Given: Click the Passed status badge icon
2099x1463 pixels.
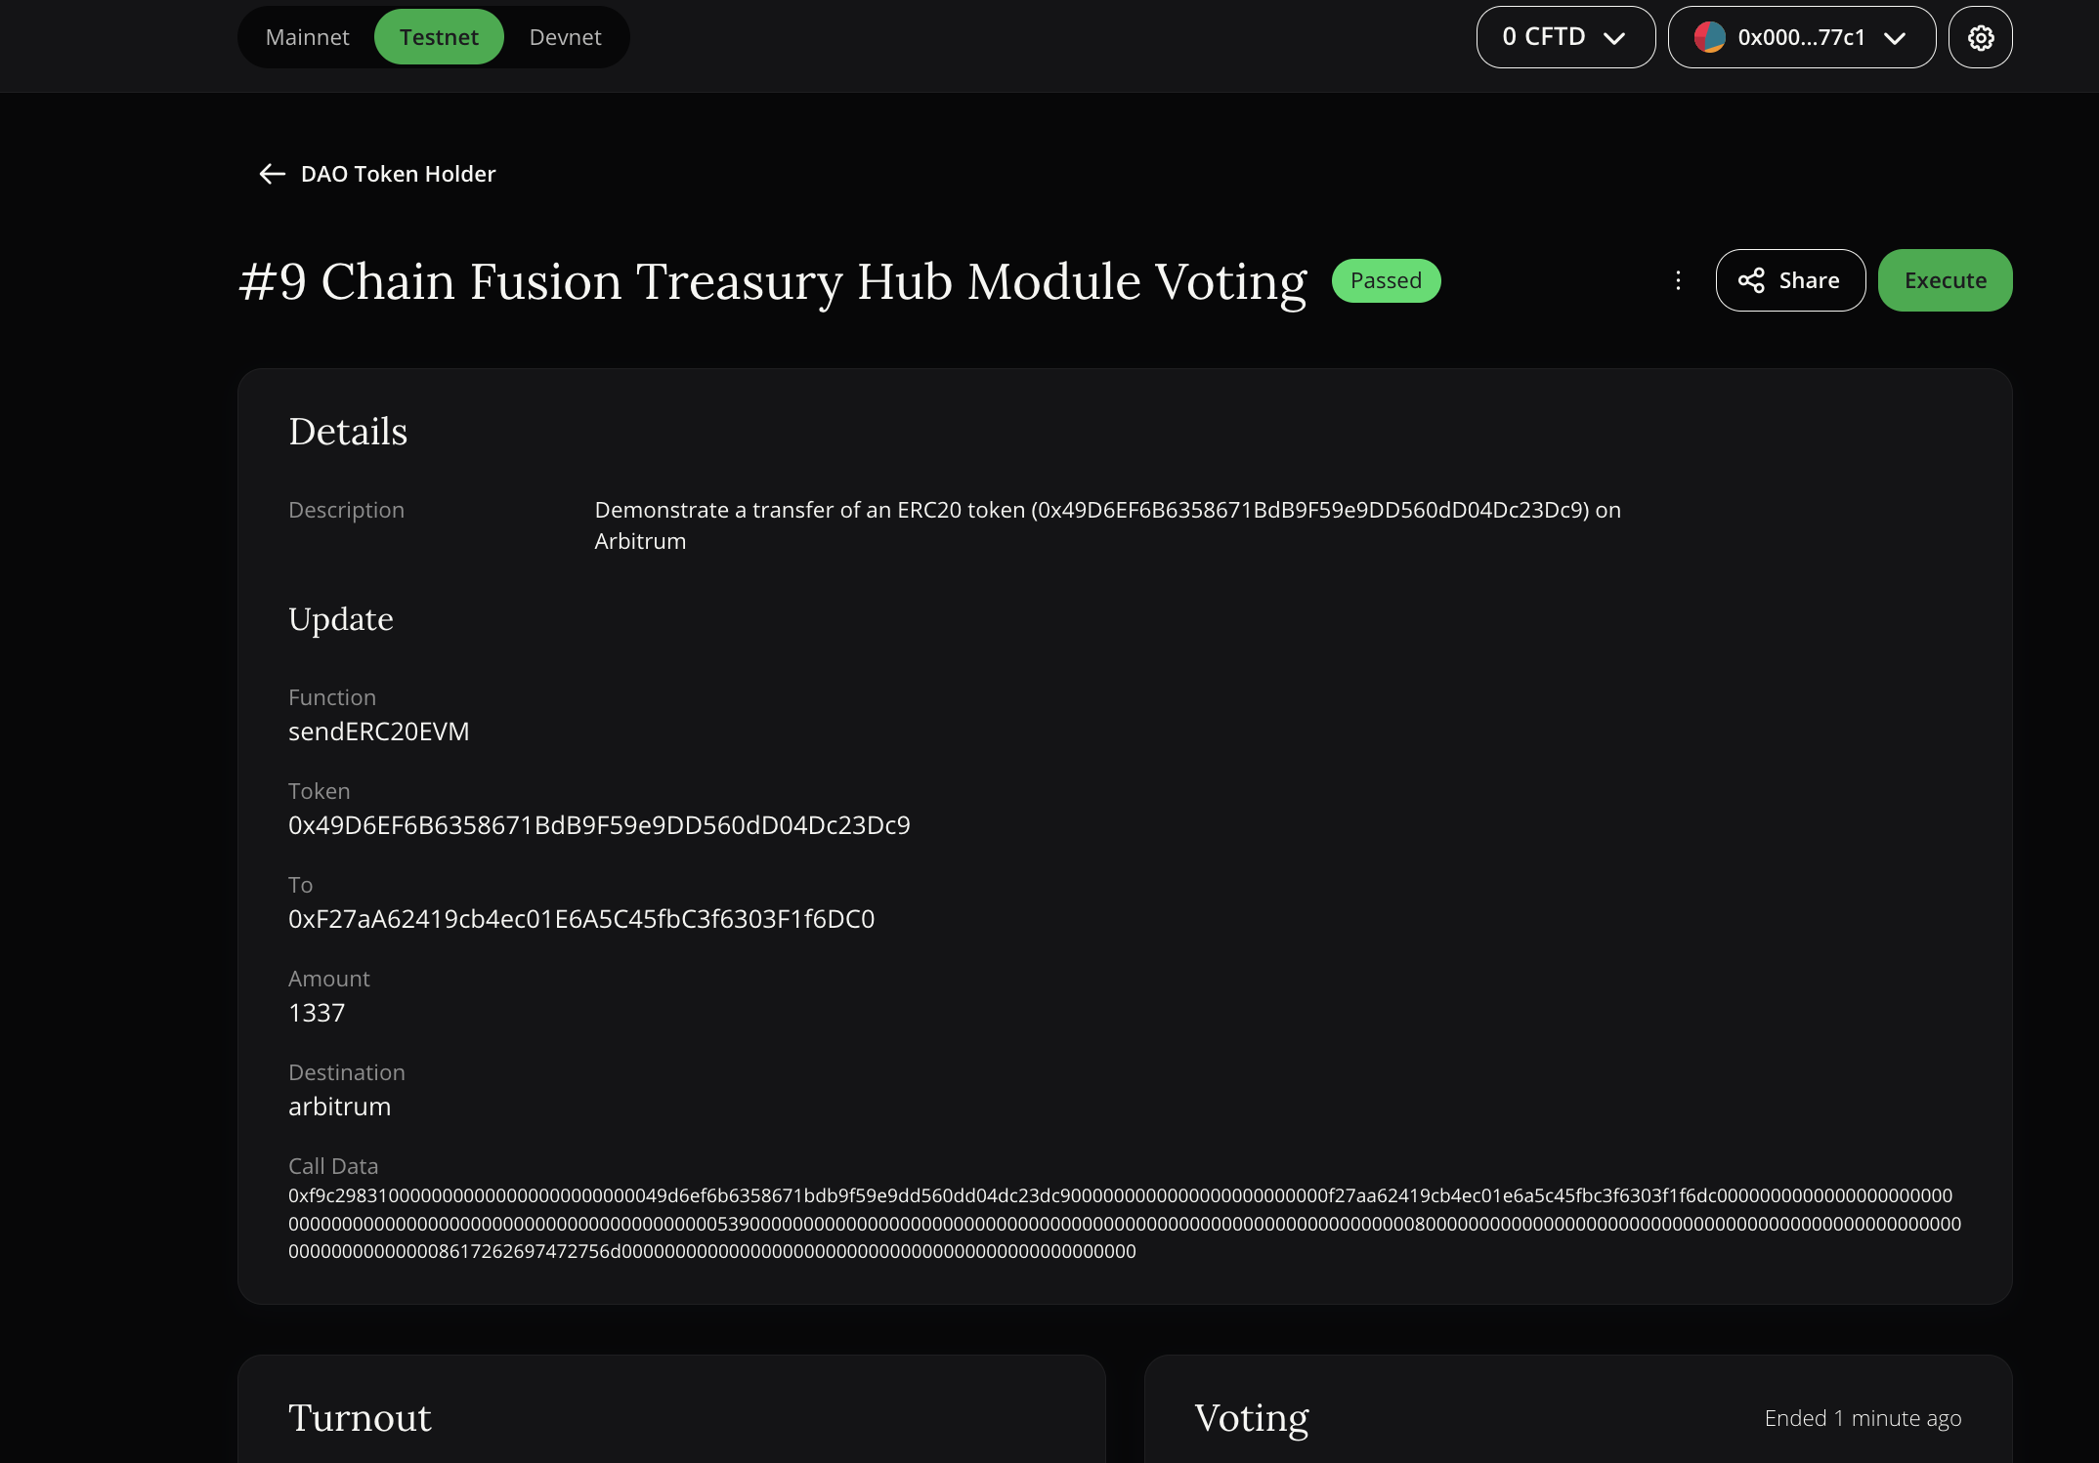Looking at the screenshot, I should (x=1386, y=280).
